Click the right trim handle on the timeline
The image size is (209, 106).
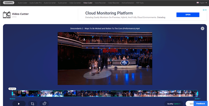click(197, 94)
